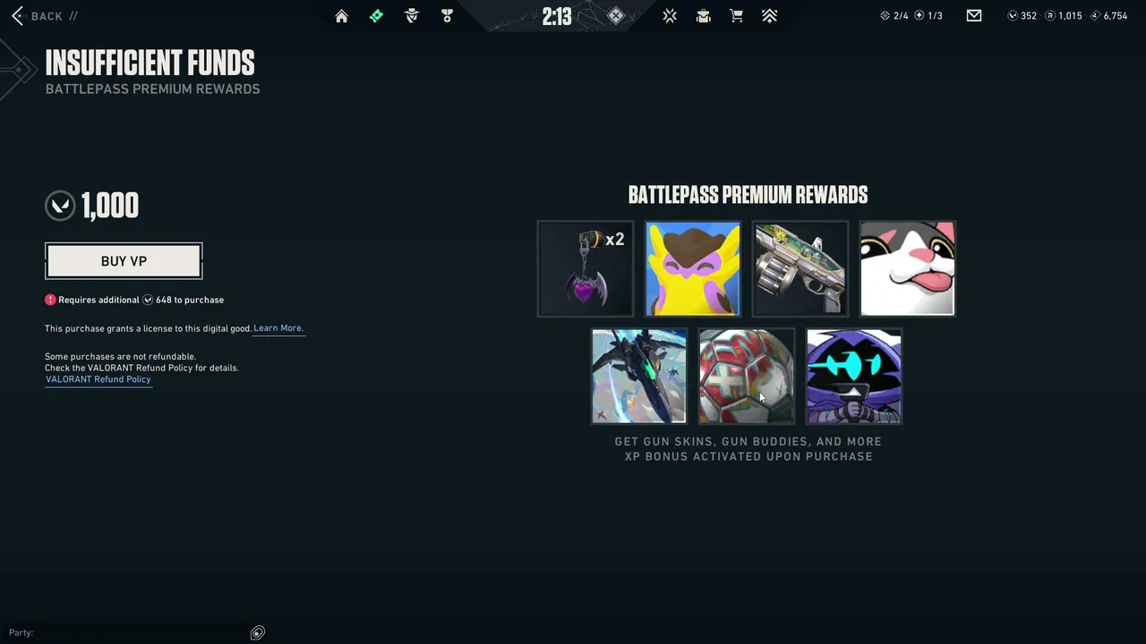Open the triple-chevron rank icon

pyautogui.click(x=769, y=16)
